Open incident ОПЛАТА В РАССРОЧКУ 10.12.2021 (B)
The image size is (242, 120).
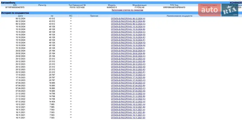(x=128, y=107)
